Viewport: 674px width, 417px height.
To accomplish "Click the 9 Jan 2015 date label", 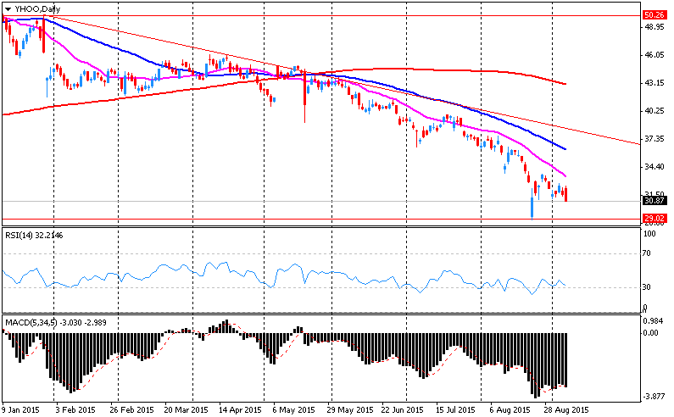I will click(21, 410).
